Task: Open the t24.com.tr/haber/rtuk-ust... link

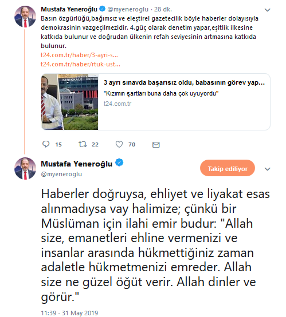Action: point(80,64)
